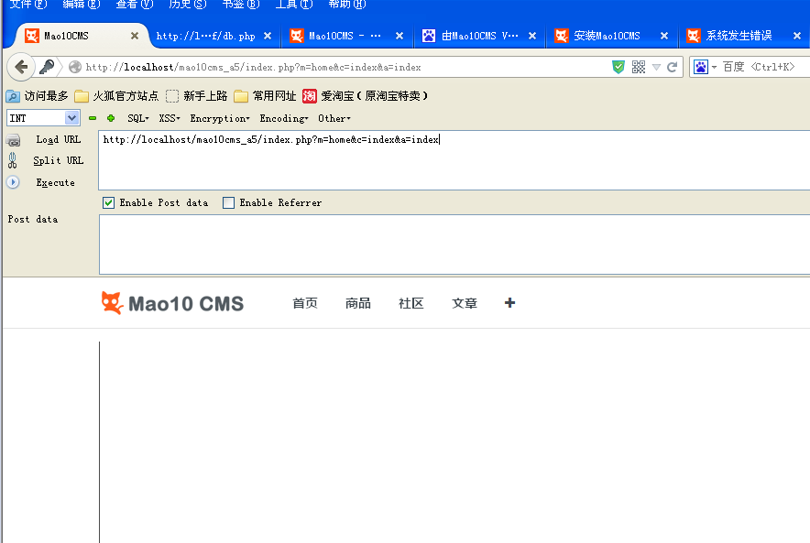Open the XSS dropdown menu
The image size is (810, 543).
(170, 118)
